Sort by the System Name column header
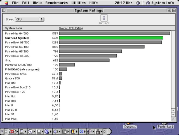Viewport: 179px width, 135px height. pos(14,28)
